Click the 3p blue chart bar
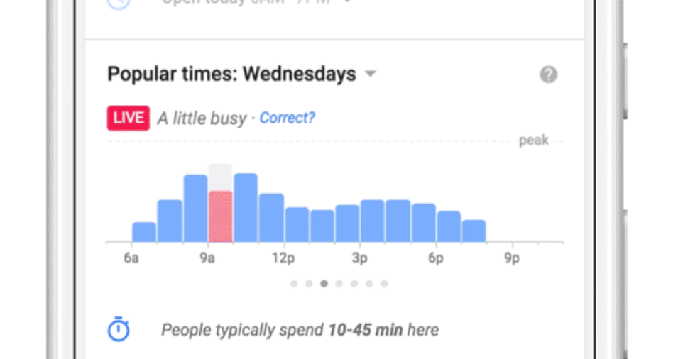 point(372,221)
